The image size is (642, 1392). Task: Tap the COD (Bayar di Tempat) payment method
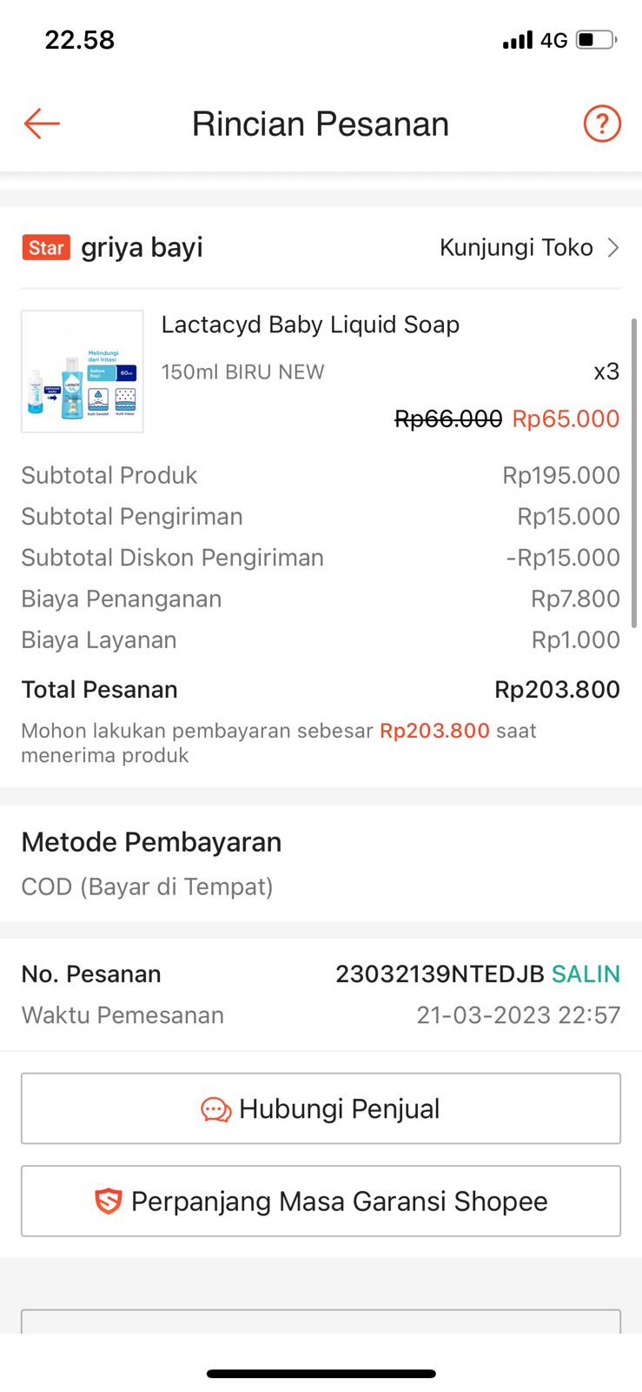pyautogui.click(x=147, y=887)
